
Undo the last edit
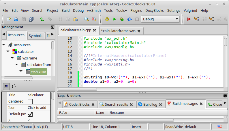(42, 19)
